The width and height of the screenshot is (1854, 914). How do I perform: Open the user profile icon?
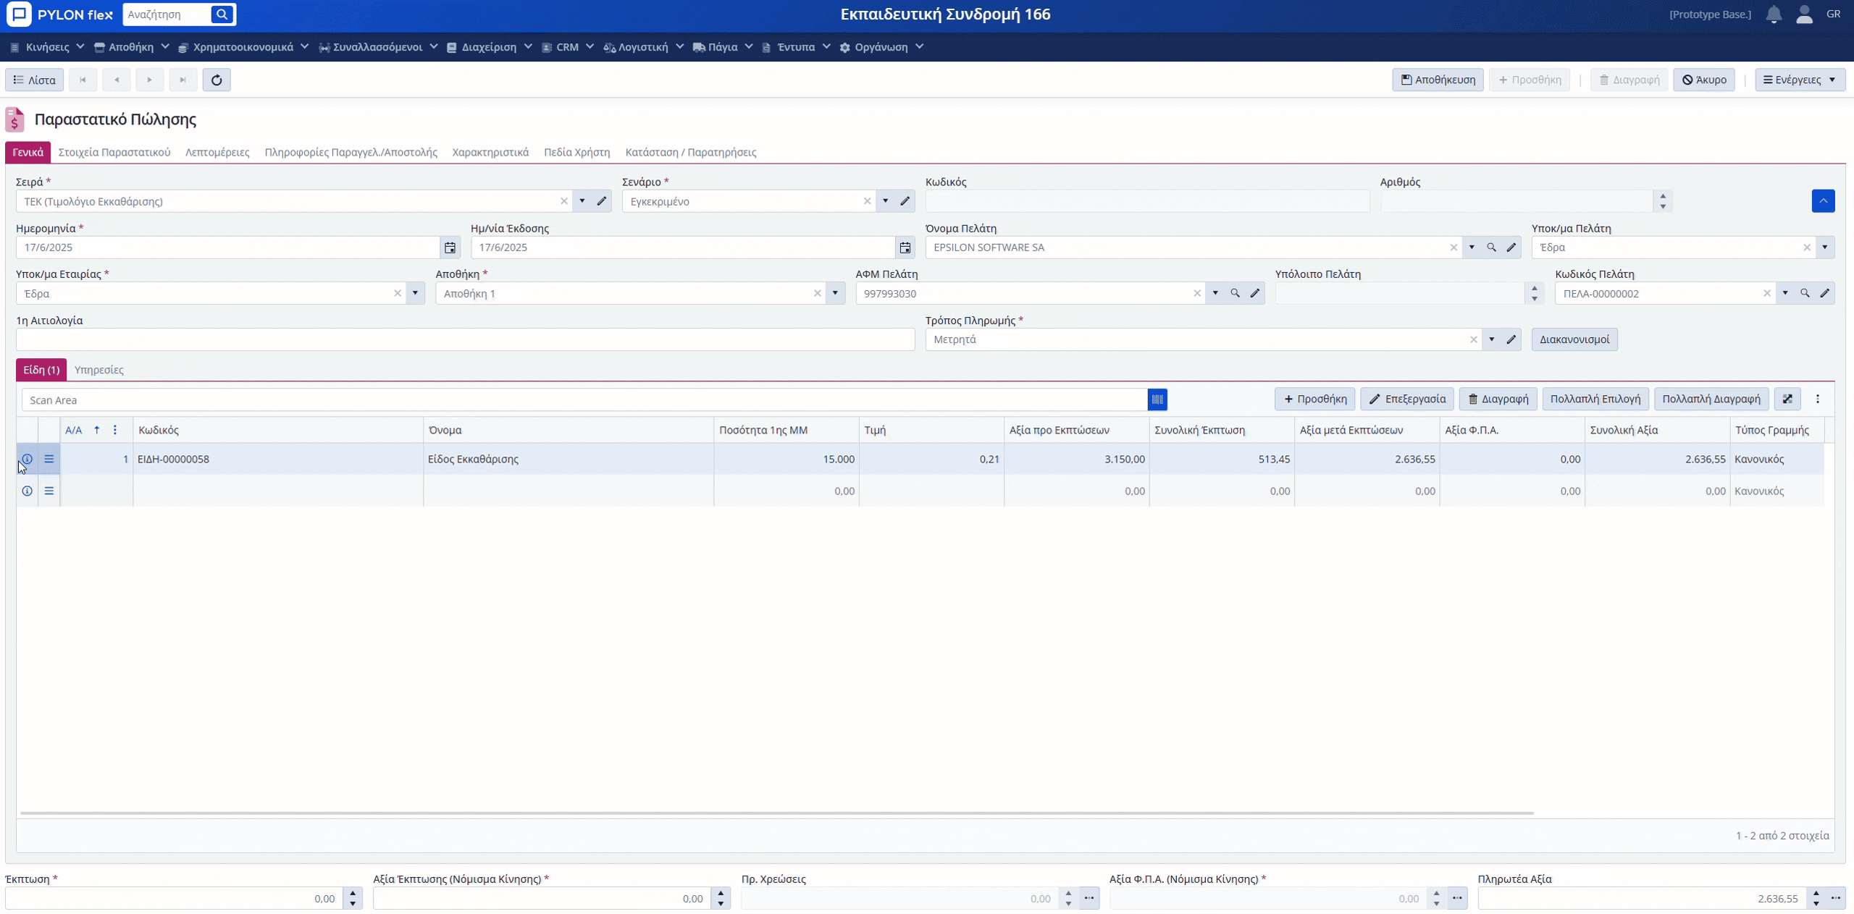[1804, 14]
